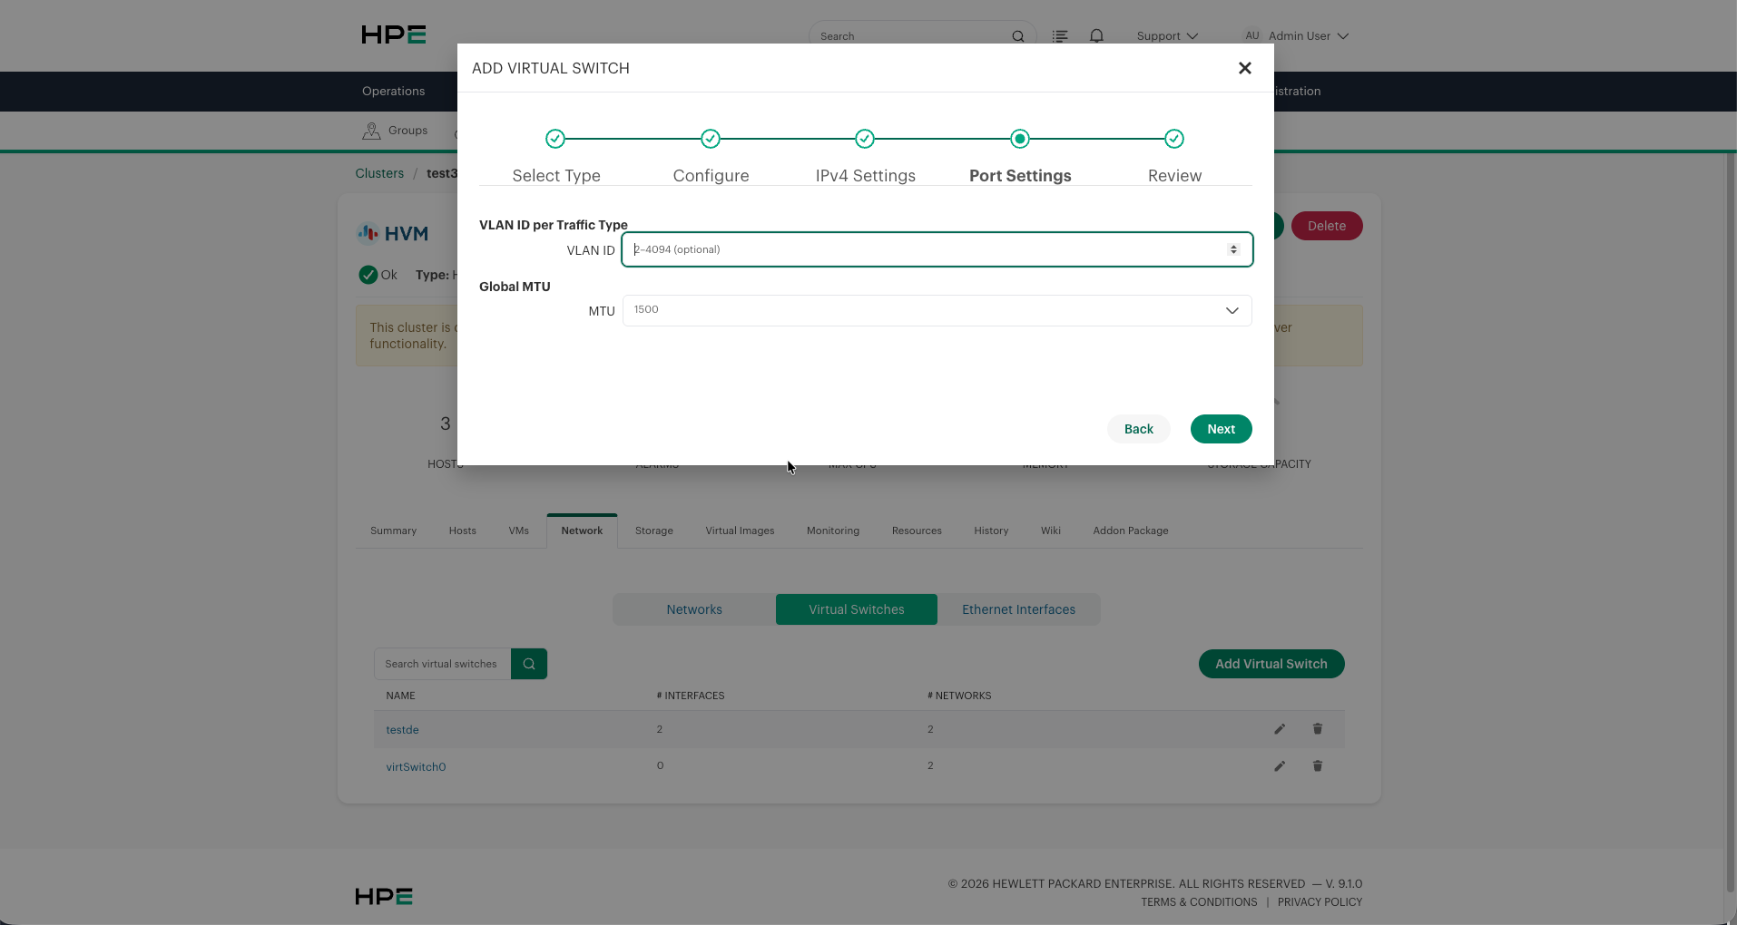Select the Virtual Switches segment button
The width and height of the screenshot is (1737, 925).
tap(857, 609)
